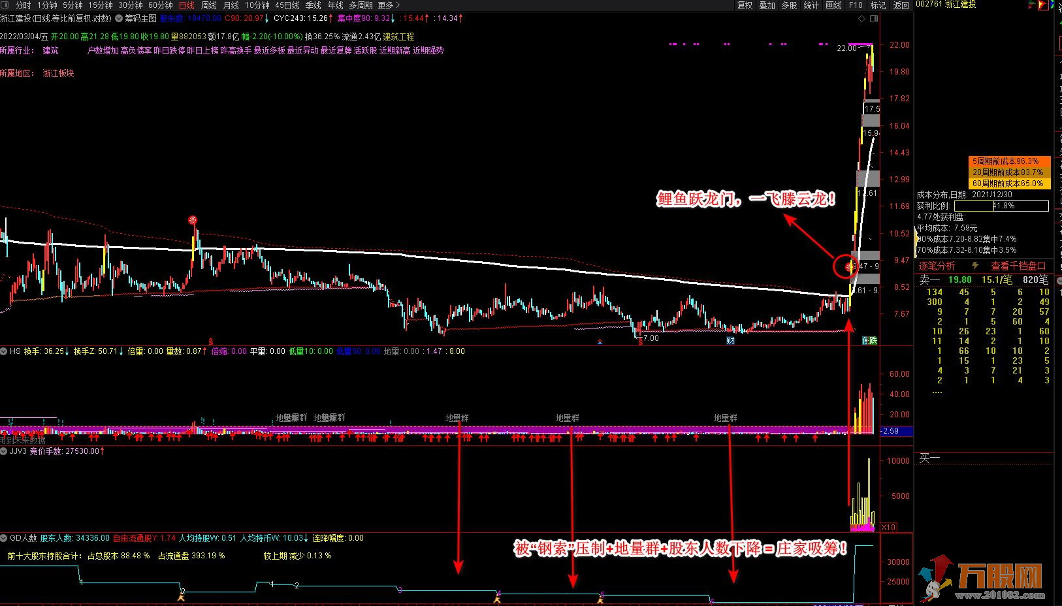The width and height of the screenshot is (1062, 606).
Task: Click the diamond icon above the price axis
Action: coord(861,19)
